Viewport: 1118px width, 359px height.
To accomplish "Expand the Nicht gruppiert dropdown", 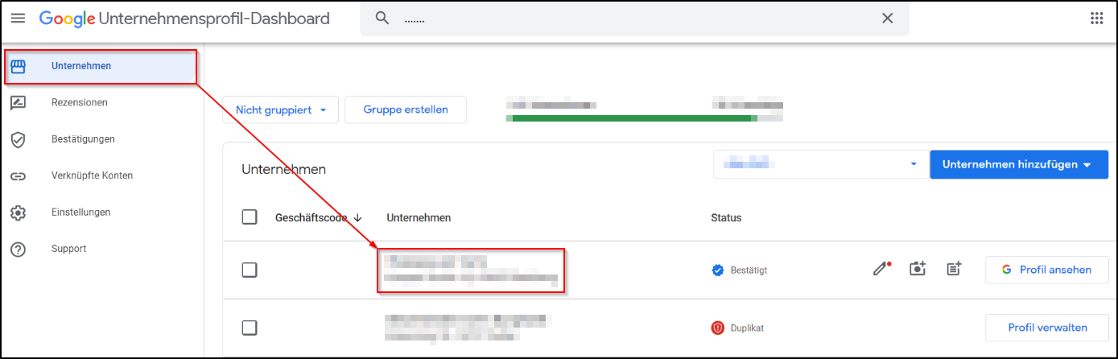I will 281,110.
